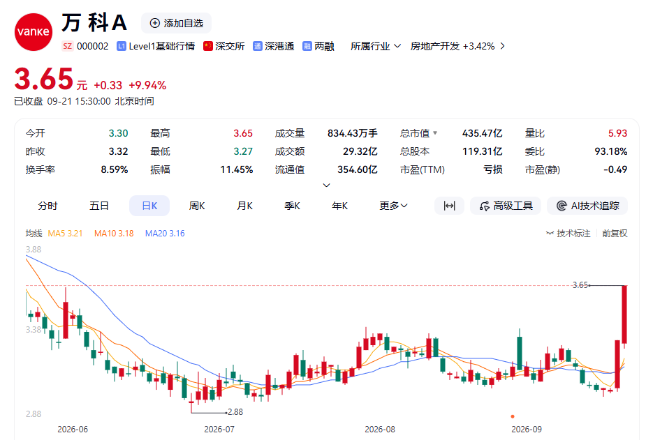
Task: Click the 2.88 low price chart label
Action: 235,412
